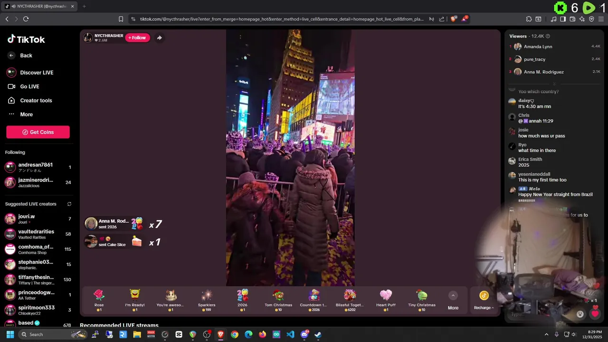The height and width of the screenshot is (342, 608).
Task: Reload the browser page
Action: (26, 19)
